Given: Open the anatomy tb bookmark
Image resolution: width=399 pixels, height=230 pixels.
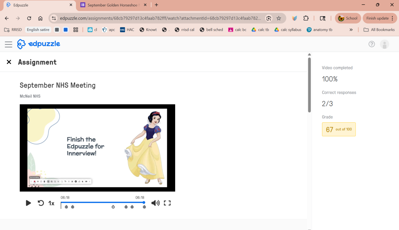Looking at the screenshot, I should [x=320, y=30].
